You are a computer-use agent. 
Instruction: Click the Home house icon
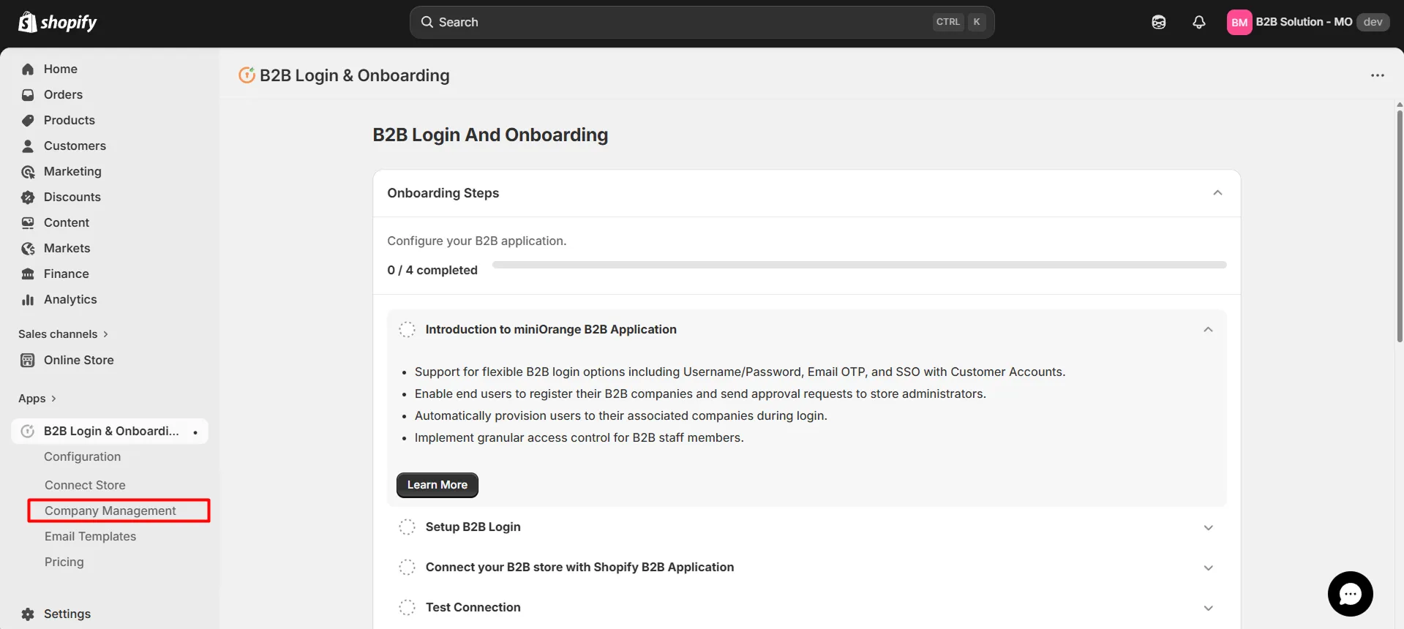pyautogui.click(x=28, y=69)
